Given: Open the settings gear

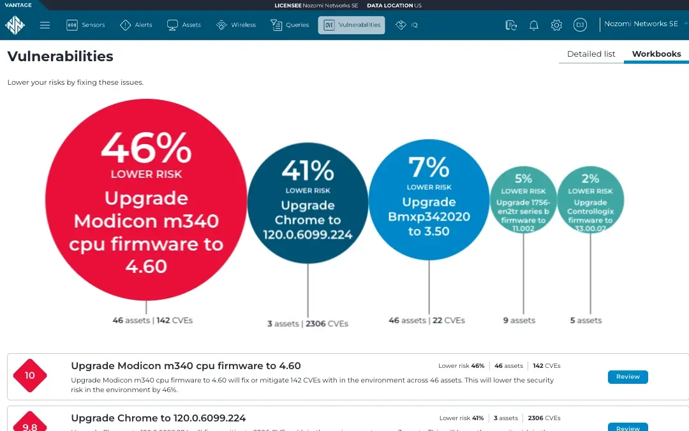Looking at the screenshot, I should [x=556, y=25].
